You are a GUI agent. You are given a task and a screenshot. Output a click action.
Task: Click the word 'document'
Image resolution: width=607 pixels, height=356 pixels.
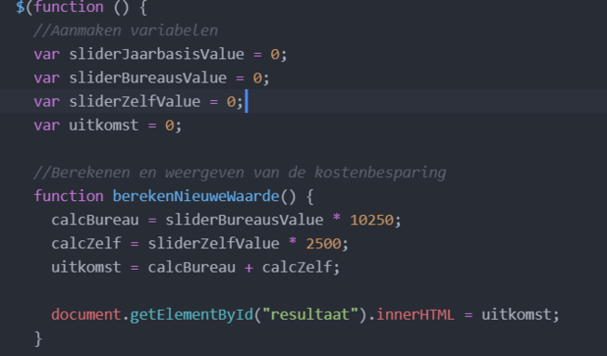pos(86,314)
